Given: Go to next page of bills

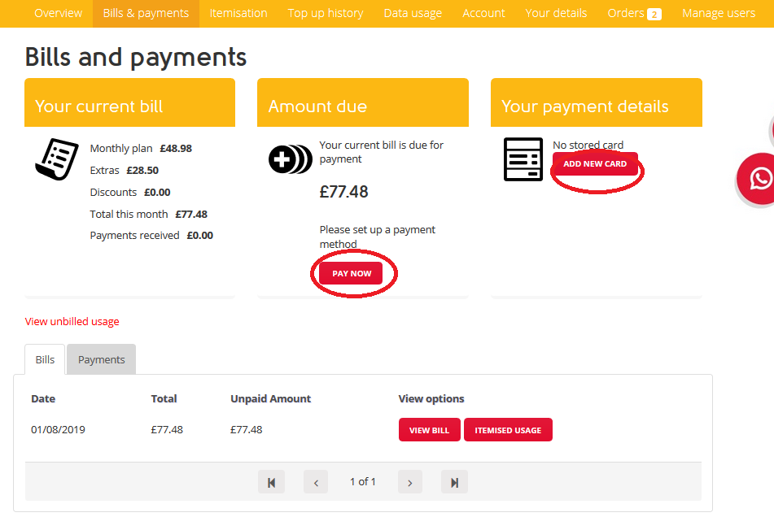Looking at the screenshot, I should [409, 482].
